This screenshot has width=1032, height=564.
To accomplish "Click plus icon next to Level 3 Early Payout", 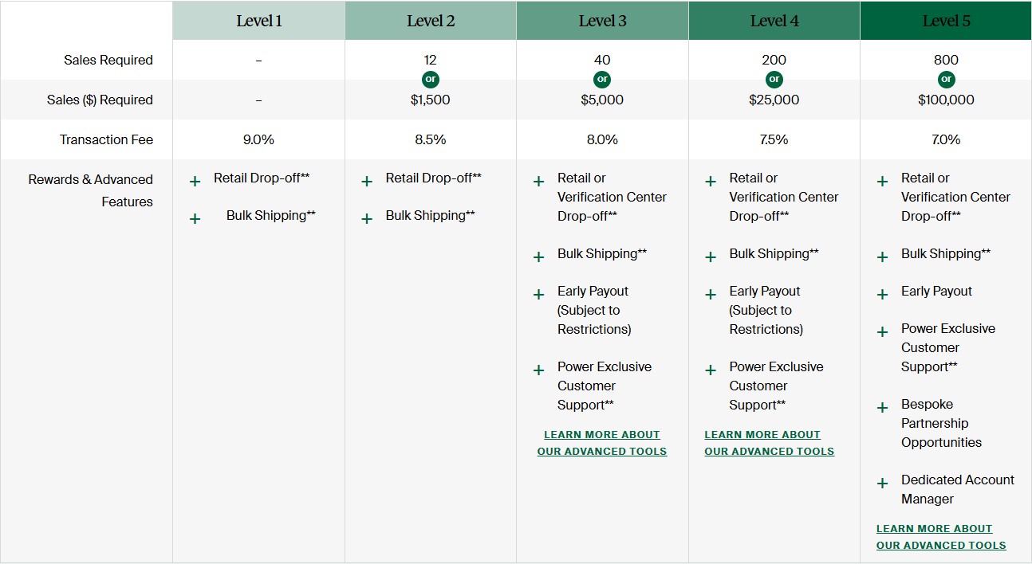I will 538,294.
